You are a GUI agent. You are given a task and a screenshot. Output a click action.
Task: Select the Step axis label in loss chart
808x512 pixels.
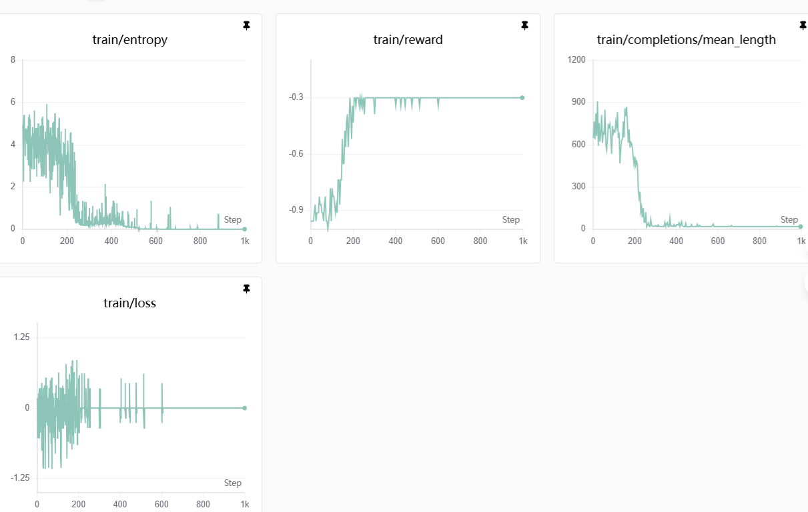pos(233,483)
